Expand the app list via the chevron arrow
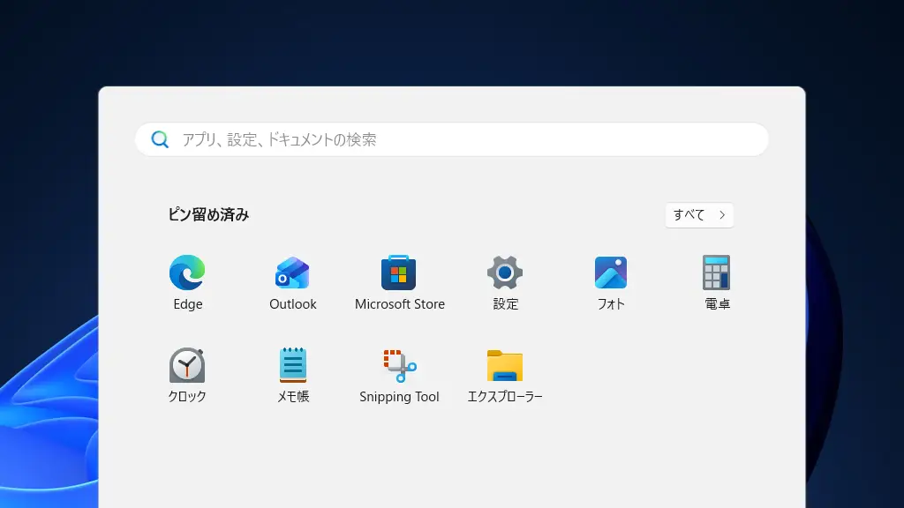The height and width of the screenshot is (508, 904). pos(721,214)
